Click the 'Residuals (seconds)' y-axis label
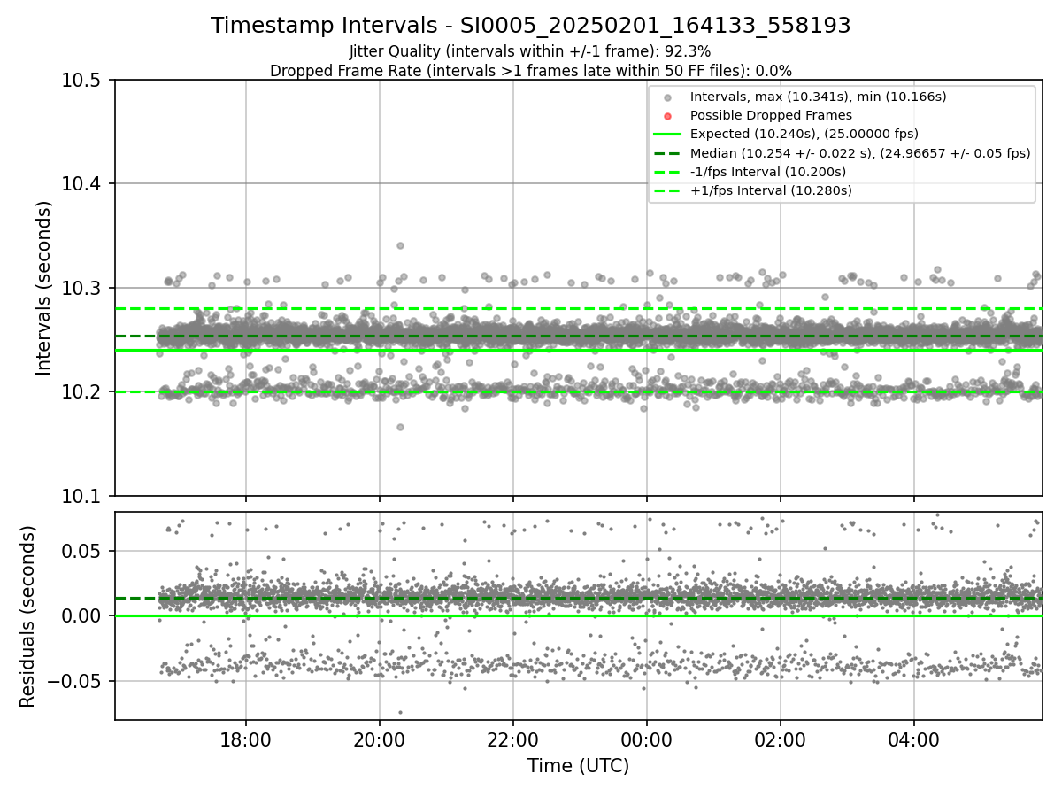This screenshot has height=797, width=1062. click(x=27, y=616)
